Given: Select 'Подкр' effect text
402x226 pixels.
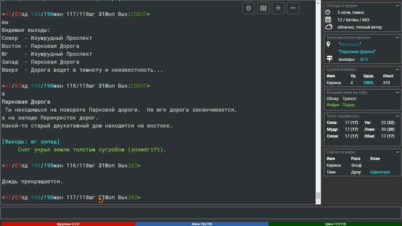Looking at the screenshot, I should point(349,105).
